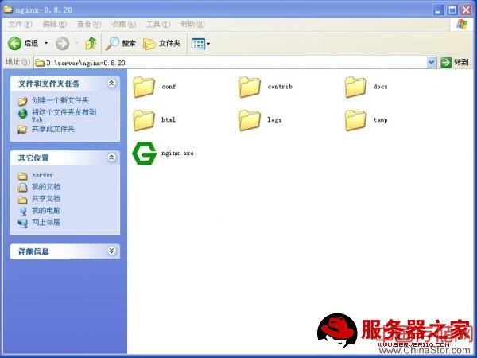Open the 工具(T) menu
Viewport: 477px width, 358px height.
[158, 25]
